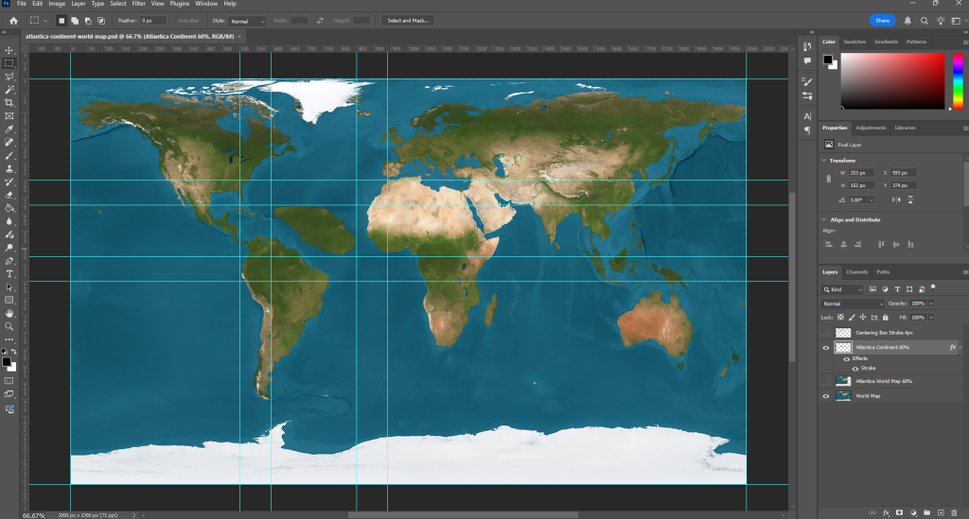Screen dimensions: 969x519
Task: Select the Eraser tool
Action: click(9, 195)
